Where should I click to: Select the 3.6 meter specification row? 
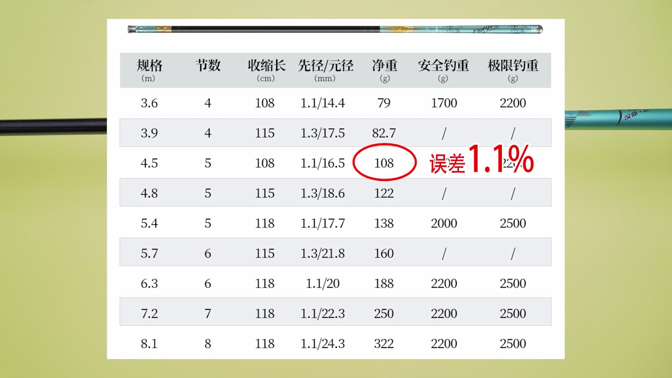pyautogui.click(x=150, y=103)
